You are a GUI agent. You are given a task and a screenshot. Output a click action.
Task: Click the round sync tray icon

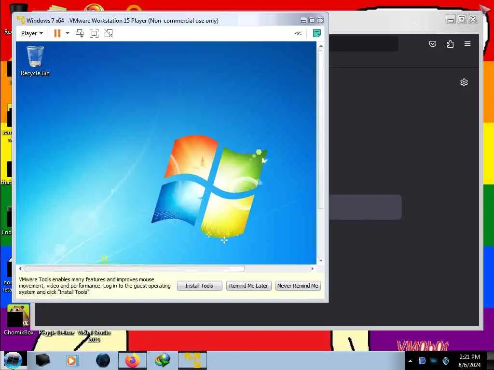coord(445,361)
